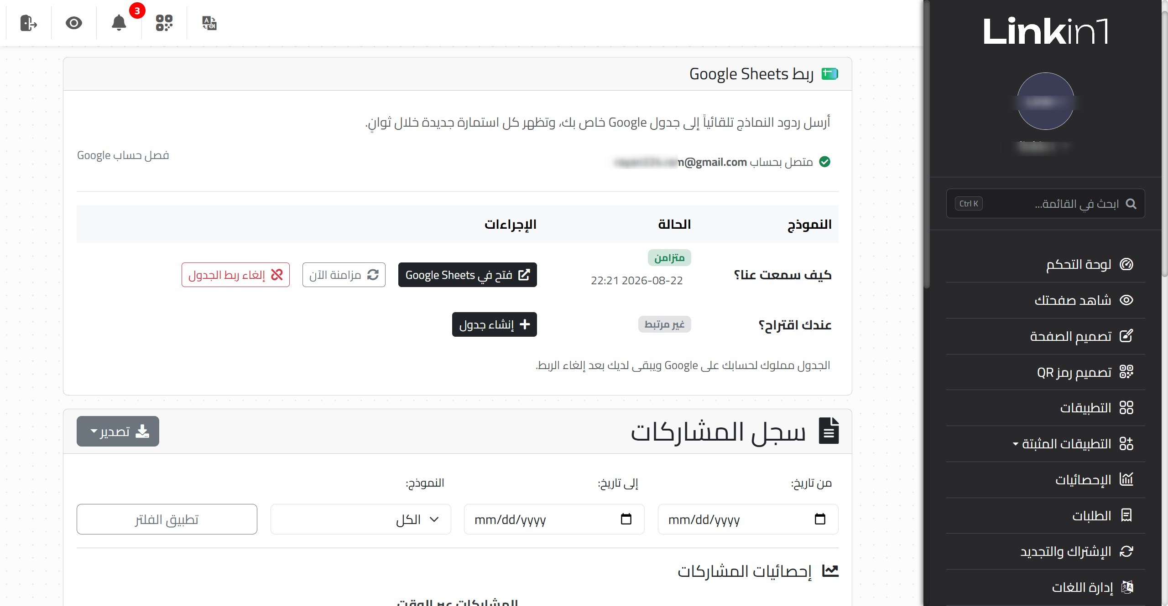Click sync timestamp 22:21 2026-08-22
1168x606 pixels.
637,281
